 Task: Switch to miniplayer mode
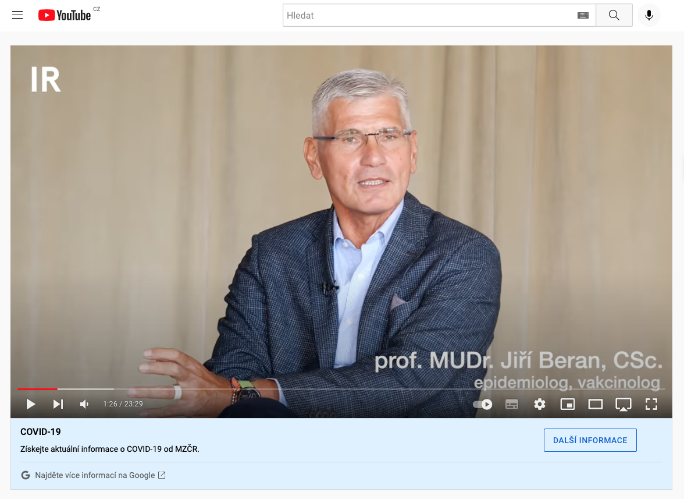pos(568,404)
